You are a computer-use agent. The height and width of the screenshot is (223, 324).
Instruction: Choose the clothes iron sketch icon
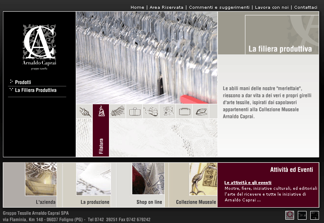coord(201,111)
